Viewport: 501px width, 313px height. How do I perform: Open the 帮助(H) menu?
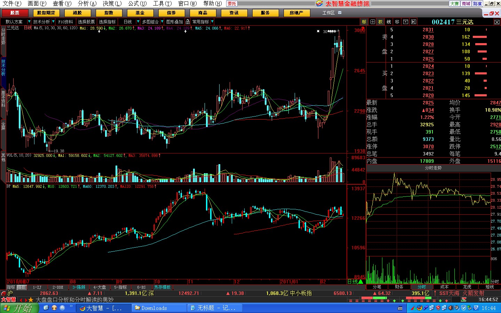coord(212,3)
